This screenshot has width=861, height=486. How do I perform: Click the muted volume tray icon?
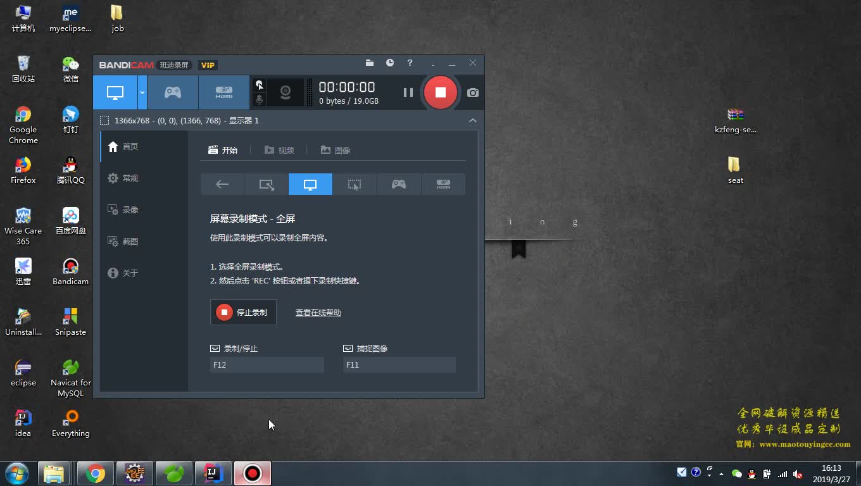798,473
